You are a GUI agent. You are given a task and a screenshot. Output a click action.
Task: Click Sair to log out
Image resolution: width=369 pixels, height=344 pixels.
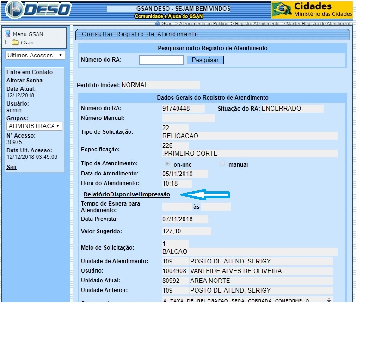click(12, 167)
